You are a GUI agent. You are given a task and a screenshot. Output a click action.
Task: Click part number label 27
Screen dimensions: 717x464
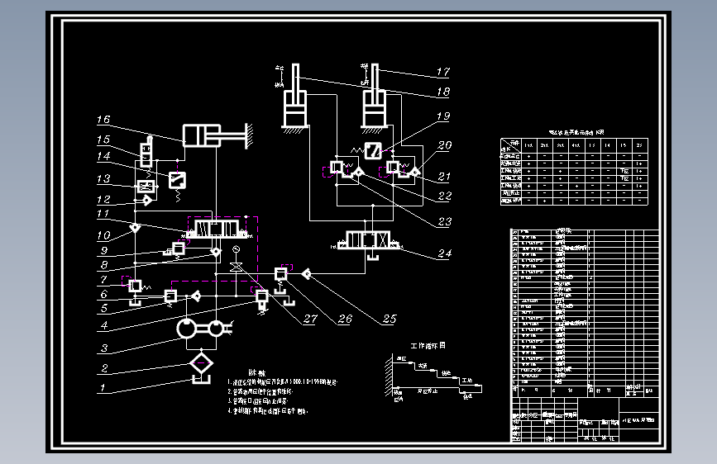[310, 319]
